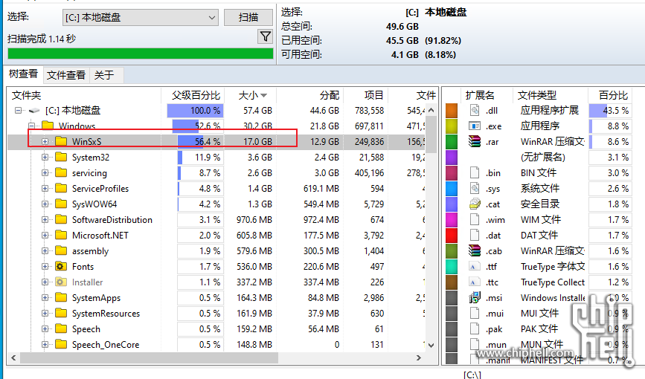Viewport: 645px width, 379px height.
Task: Click the assembly folder icon
Action: (61, 250)
